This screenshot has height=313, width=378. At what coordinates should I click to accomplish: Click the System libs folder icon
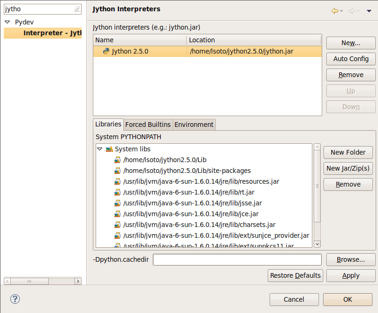109,149
